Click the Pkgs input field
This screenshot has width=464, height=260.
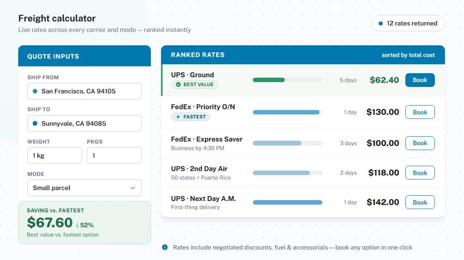point(114,156)
